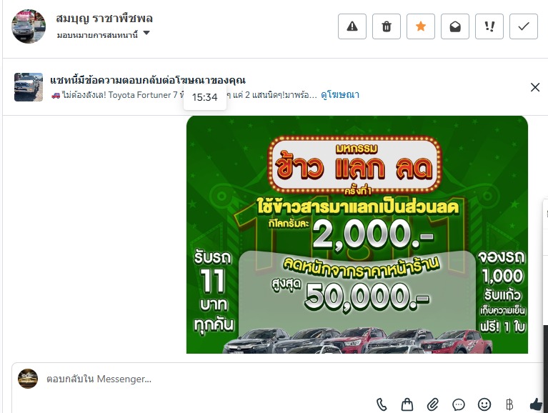Click the ดูโฆษณา link
Image resolution: width=548 pixels, height=413 pixels.
pos(339,95)
